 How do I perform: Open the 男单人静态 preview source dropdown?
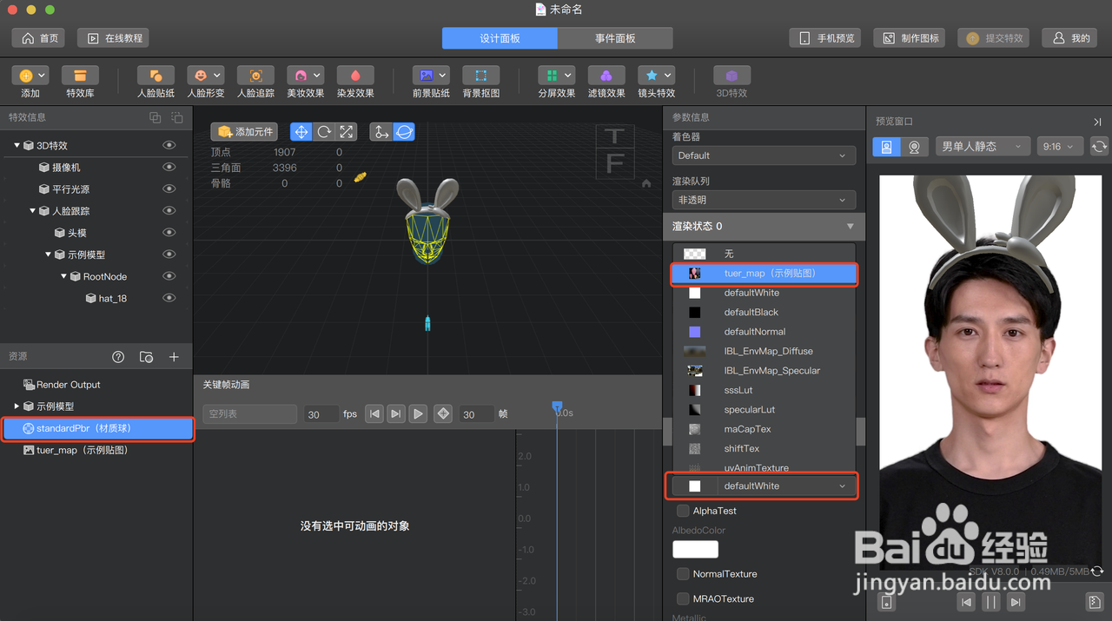(x=983, y=147)
